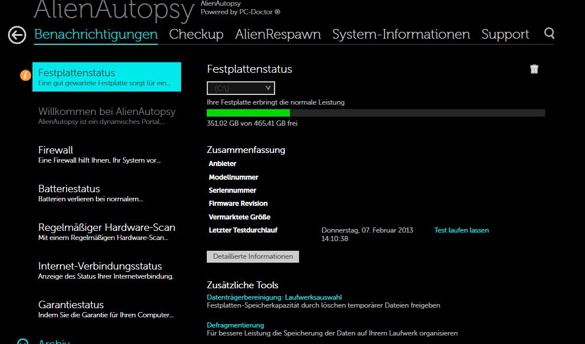The image size is (585, 344).
Task: Click the Letzter Testdurchlauf label
Action: pyautogui.click(x=243, y=230)
